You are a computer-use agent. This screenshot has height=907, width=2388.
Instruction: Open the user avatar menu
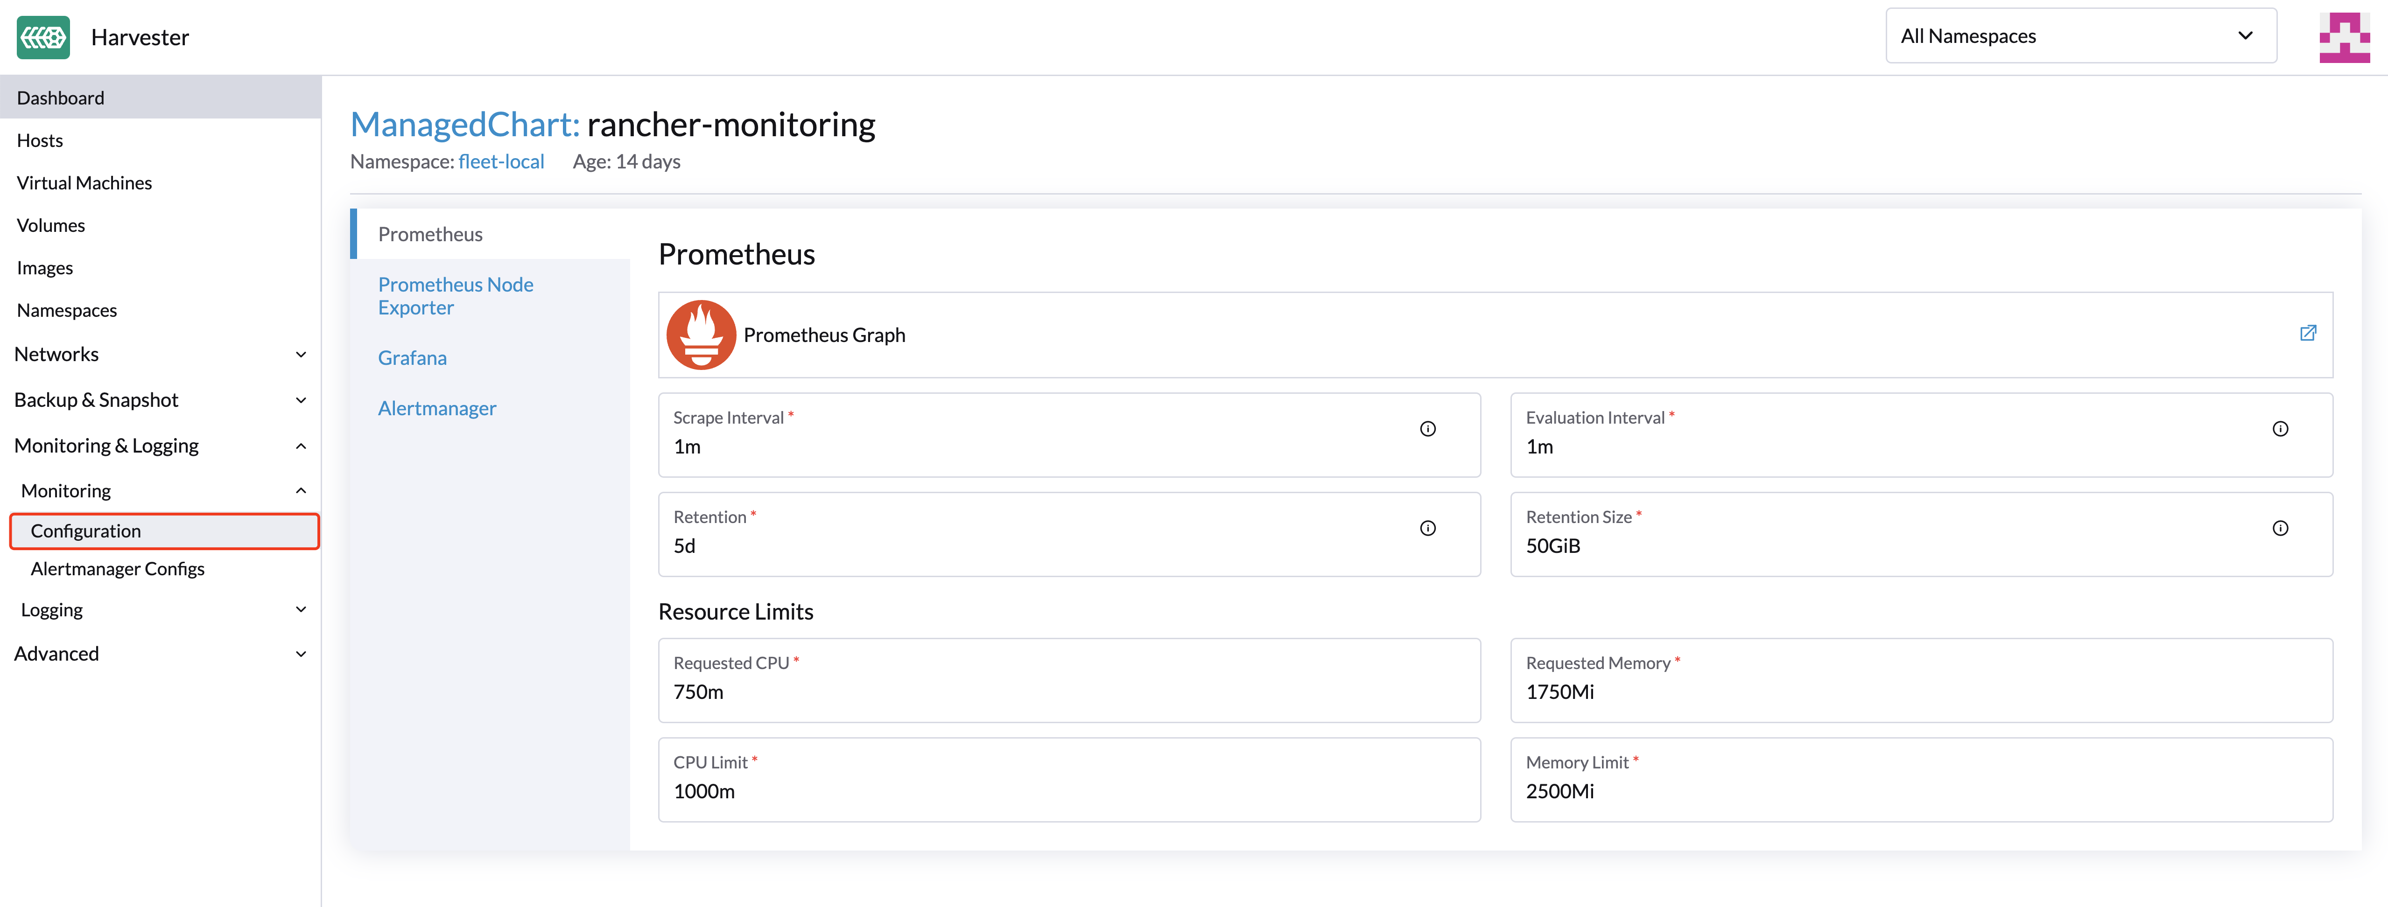tap(2345, 37)
